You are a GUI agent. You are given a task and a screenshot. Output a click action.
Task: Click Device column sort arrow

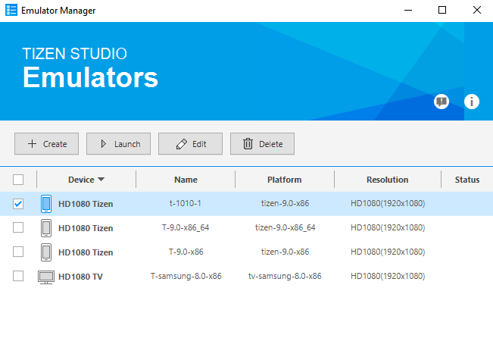101,180
